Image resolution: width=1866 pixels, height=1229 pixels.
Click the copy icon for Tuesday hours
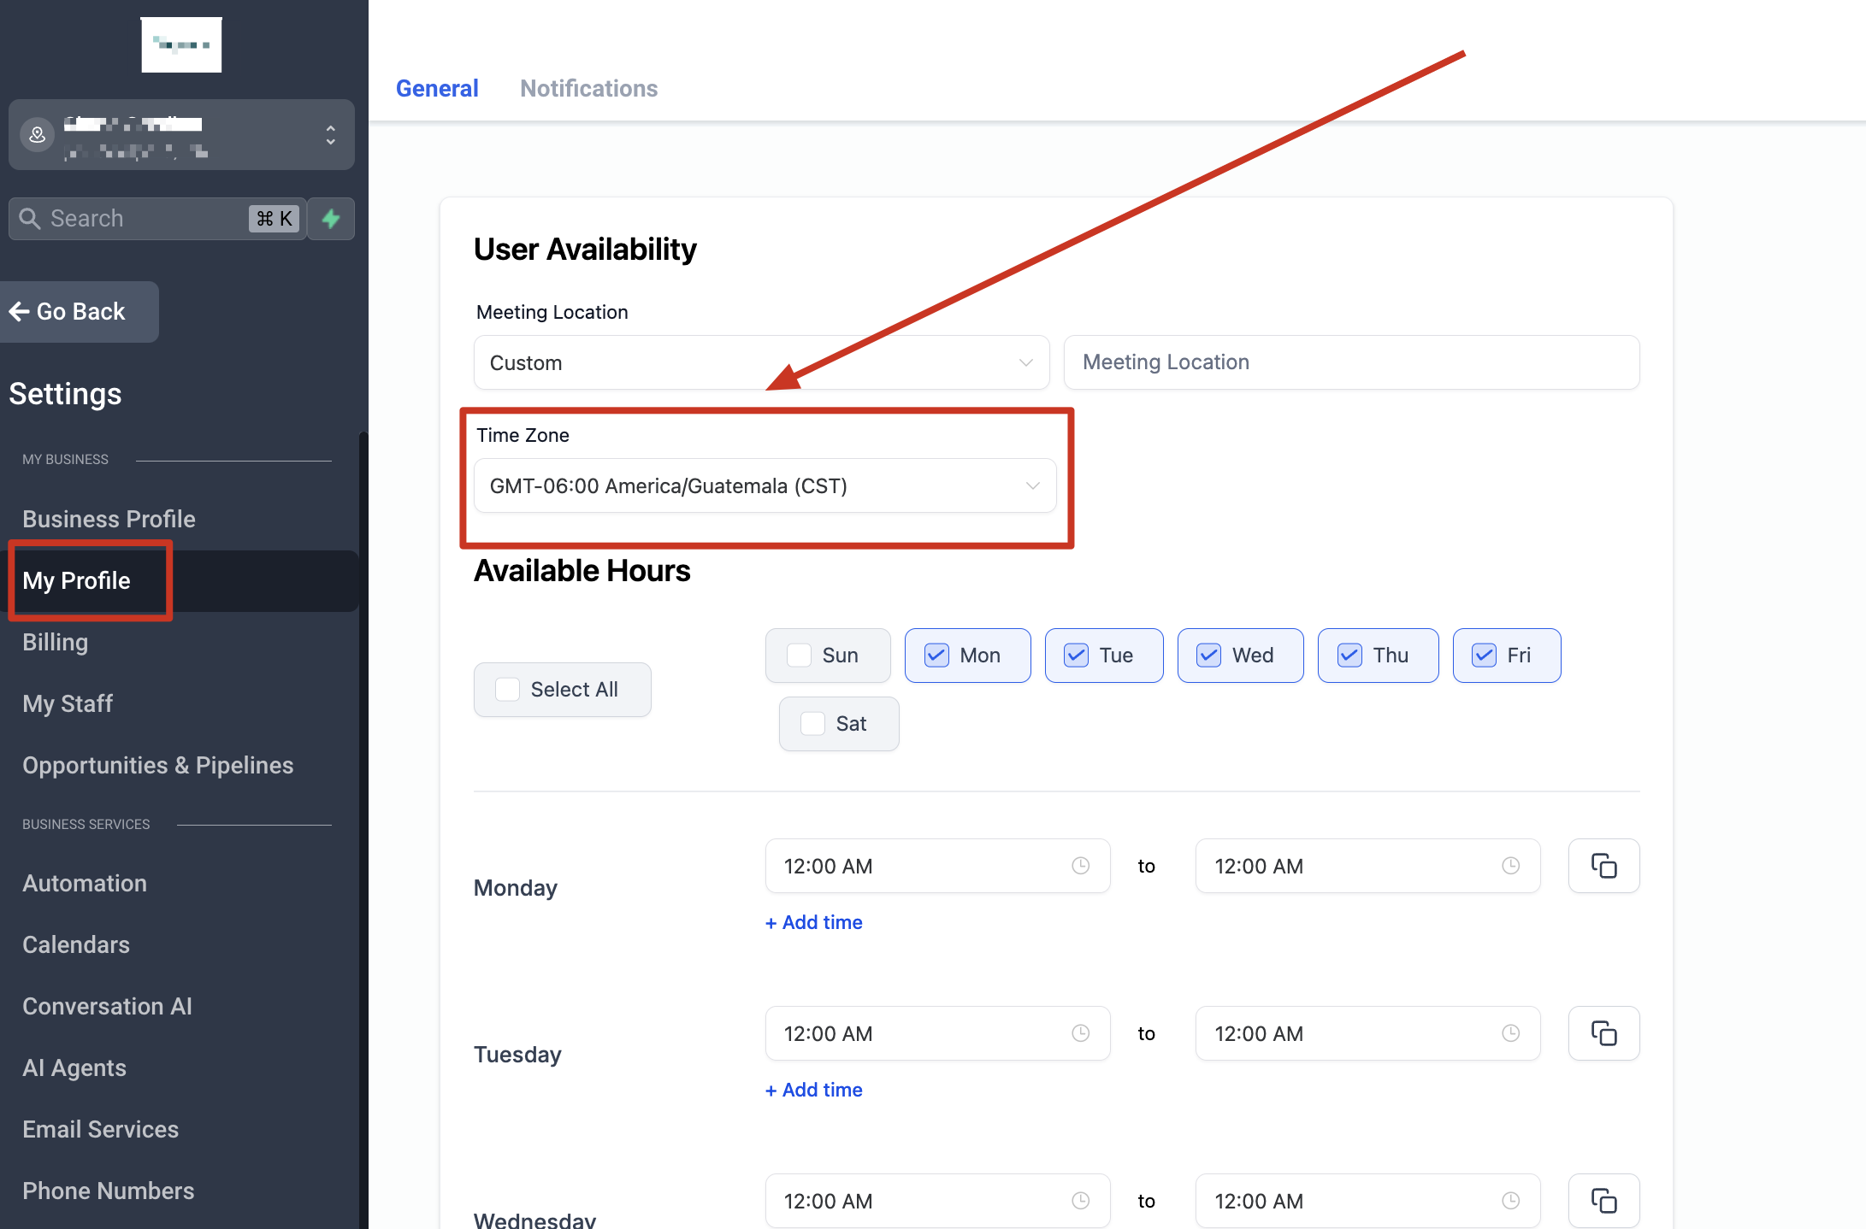point(1603,1033)
